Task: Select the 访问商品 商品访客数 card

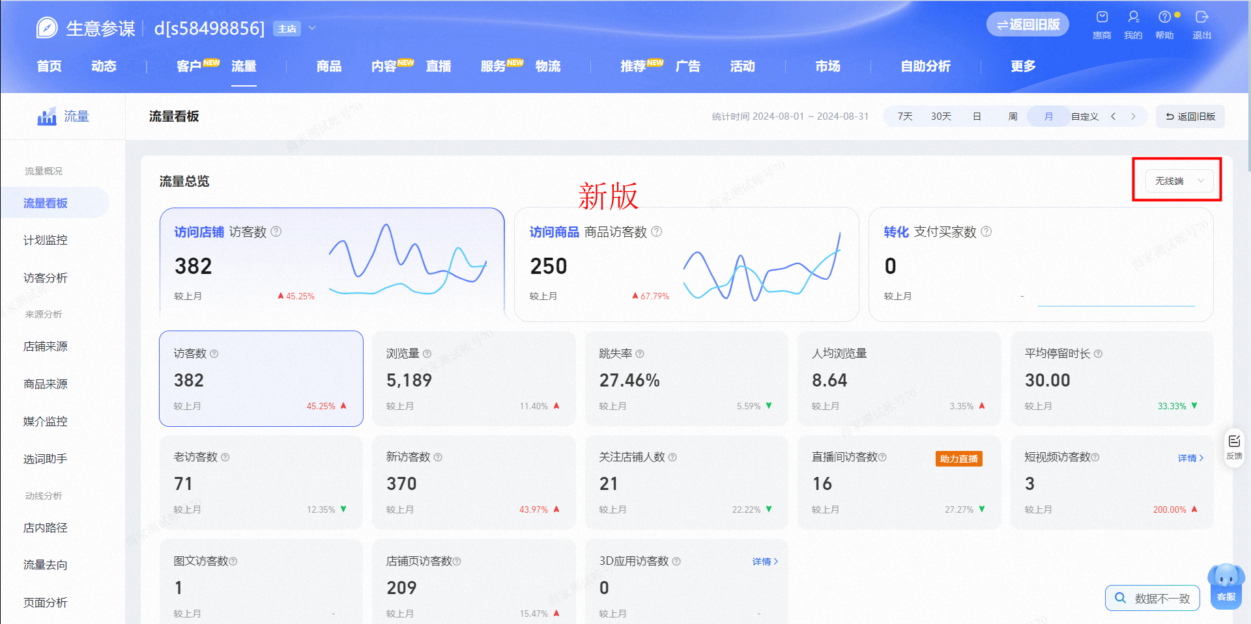Action: (686, 264)
